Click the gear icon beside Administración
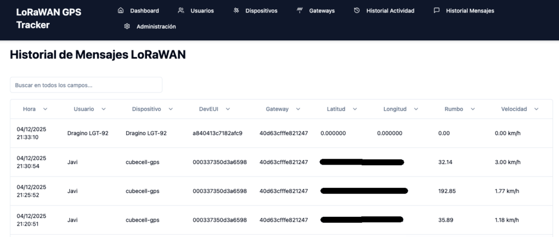 pos(127,26)
